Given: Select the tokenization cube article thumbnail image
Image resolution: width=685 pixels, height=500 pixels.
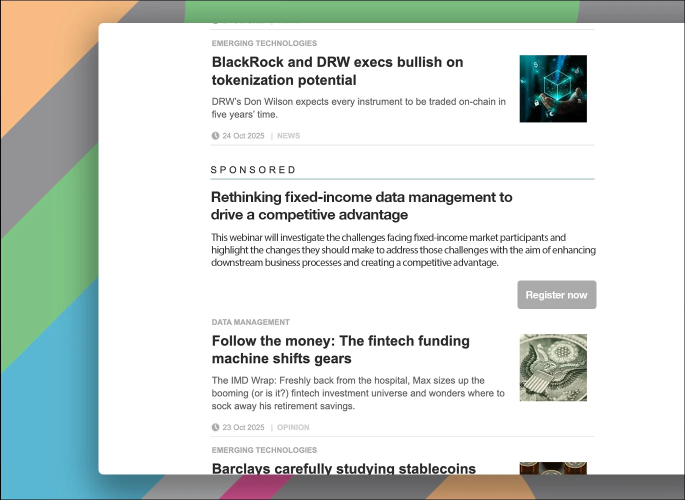Looking at the screenshot, I should click(553, 88).
